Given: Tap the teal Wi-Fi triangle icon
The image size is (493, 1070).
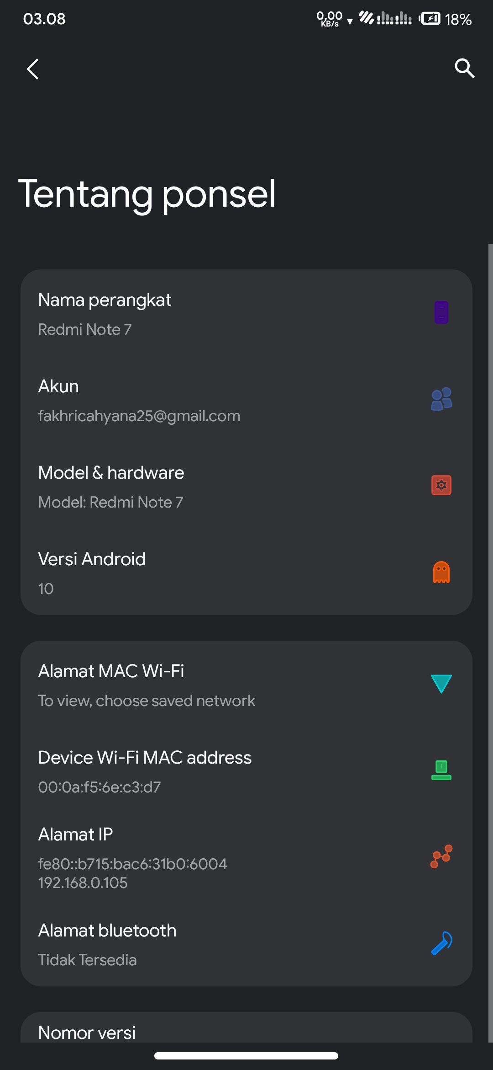Looking at the screenshot, I should 441,684.
